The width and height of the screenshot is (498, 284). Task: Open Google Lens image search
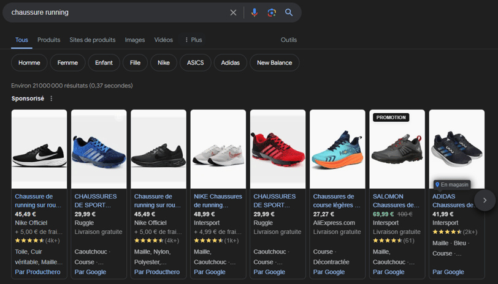tap(272, 12)
